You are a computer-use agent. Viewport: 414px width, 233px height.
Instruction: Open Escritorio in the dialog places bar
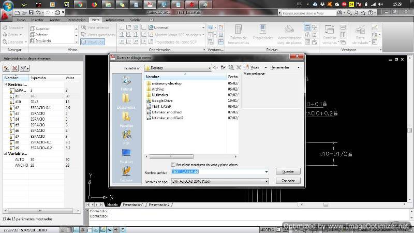126,156
